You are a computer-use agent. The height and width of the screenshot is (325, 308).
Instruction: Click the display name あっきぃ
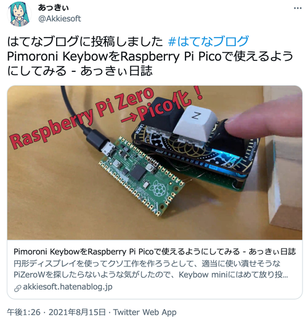54,7
